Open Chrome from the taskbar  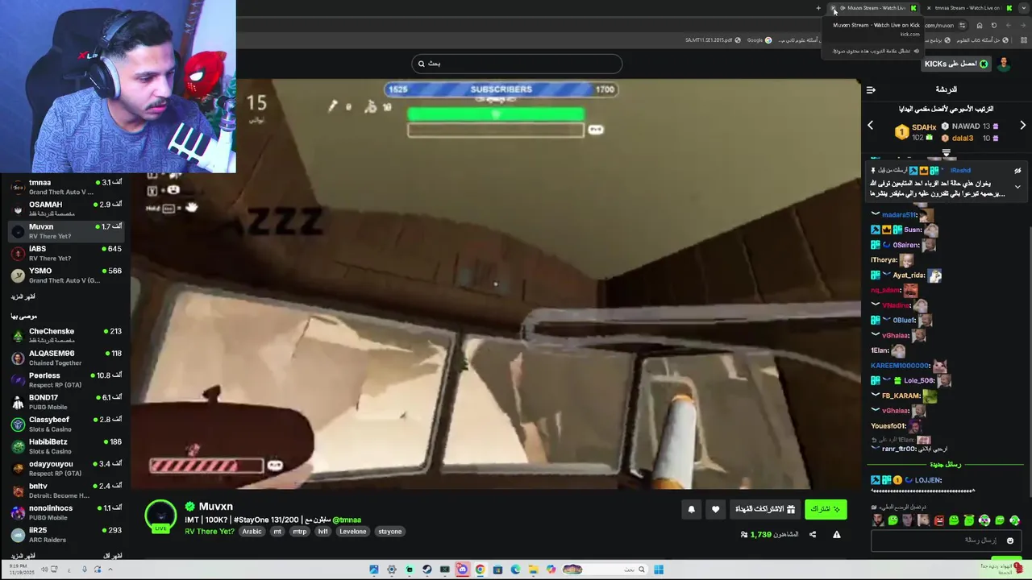click(480, 570)
